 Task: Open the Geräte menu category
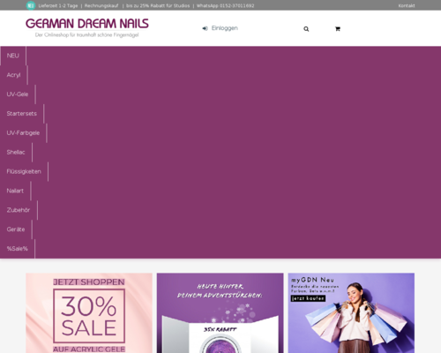click(16, 229)
